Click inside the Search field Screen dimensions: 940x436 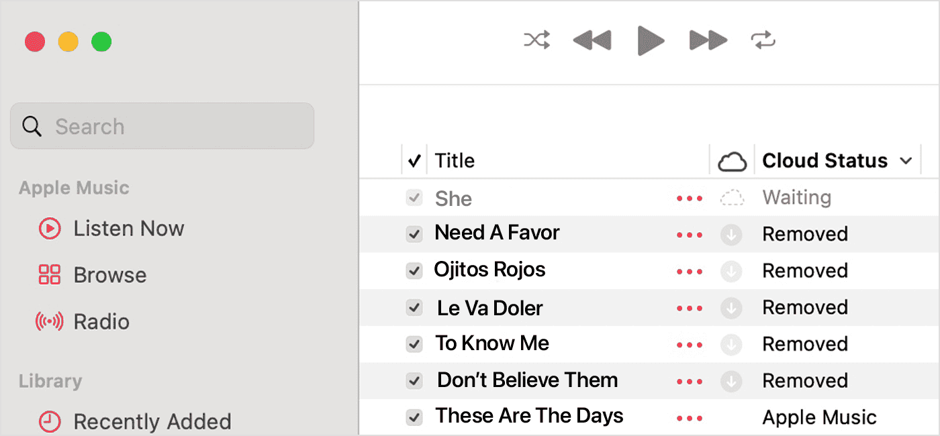tap(161, 125)
